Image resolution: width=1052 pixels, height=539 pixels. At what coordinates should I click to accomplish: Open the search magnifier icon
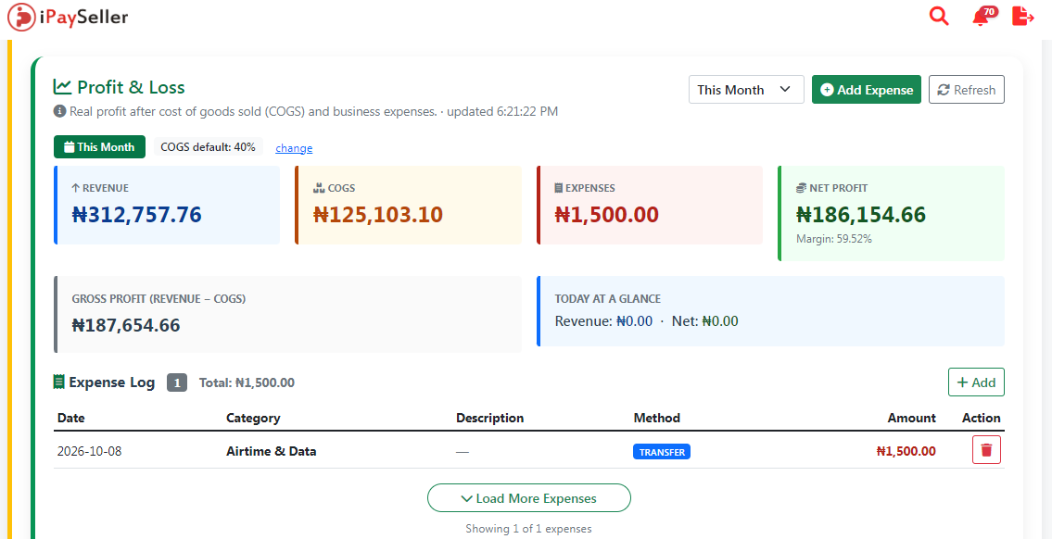pos(939,16)
